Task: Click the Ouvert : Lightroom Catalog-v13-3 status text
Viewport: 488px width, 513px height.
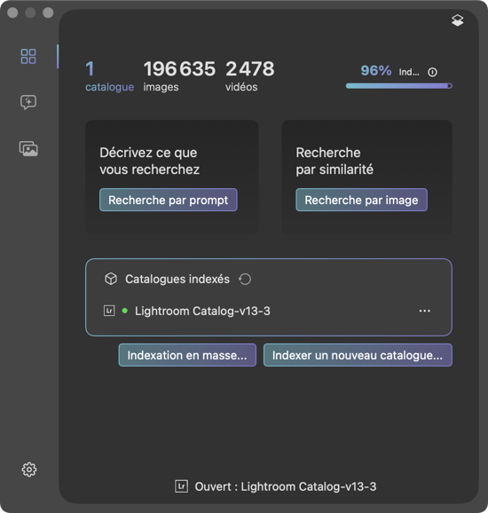Action: [286, 486]
